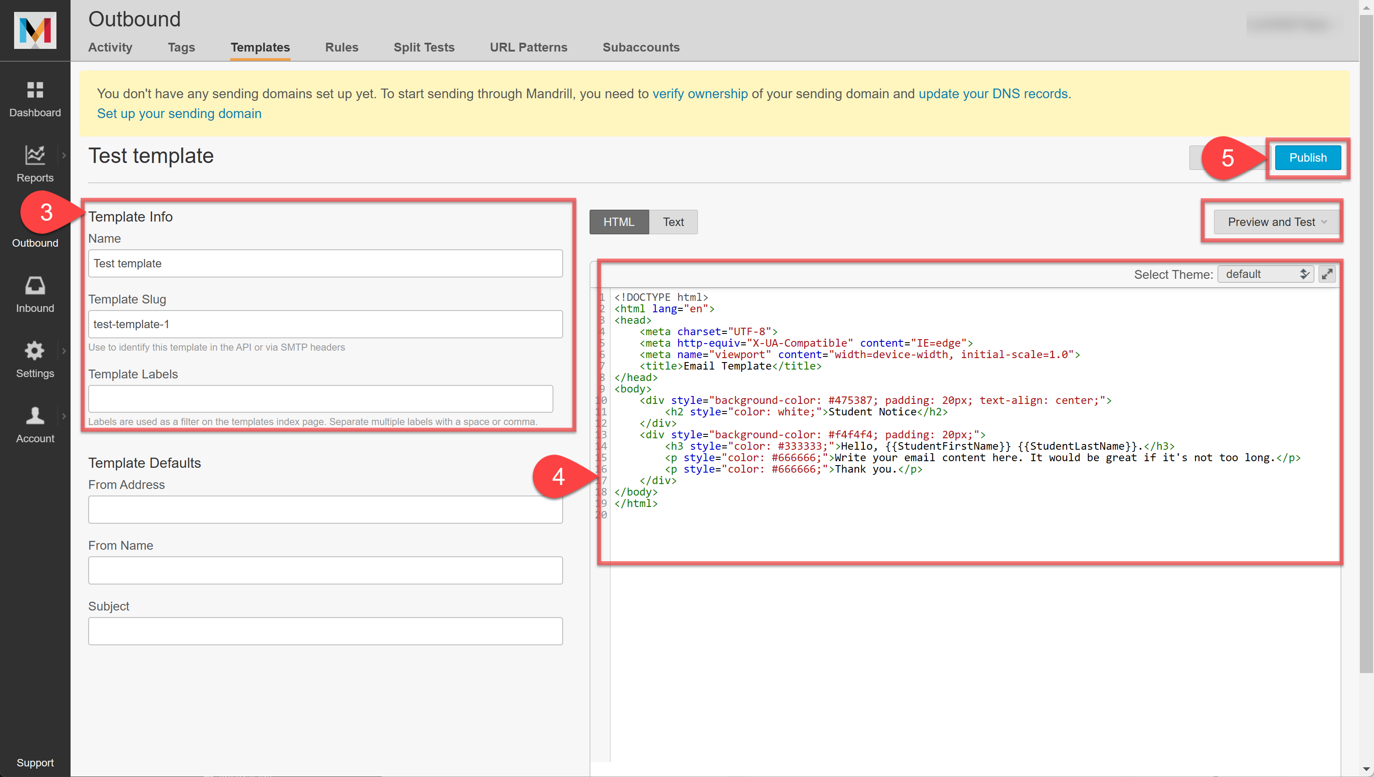Switch editor to Text mode
The height and width of the screenshot is (777, 1374).
click(x=673, y=222)
